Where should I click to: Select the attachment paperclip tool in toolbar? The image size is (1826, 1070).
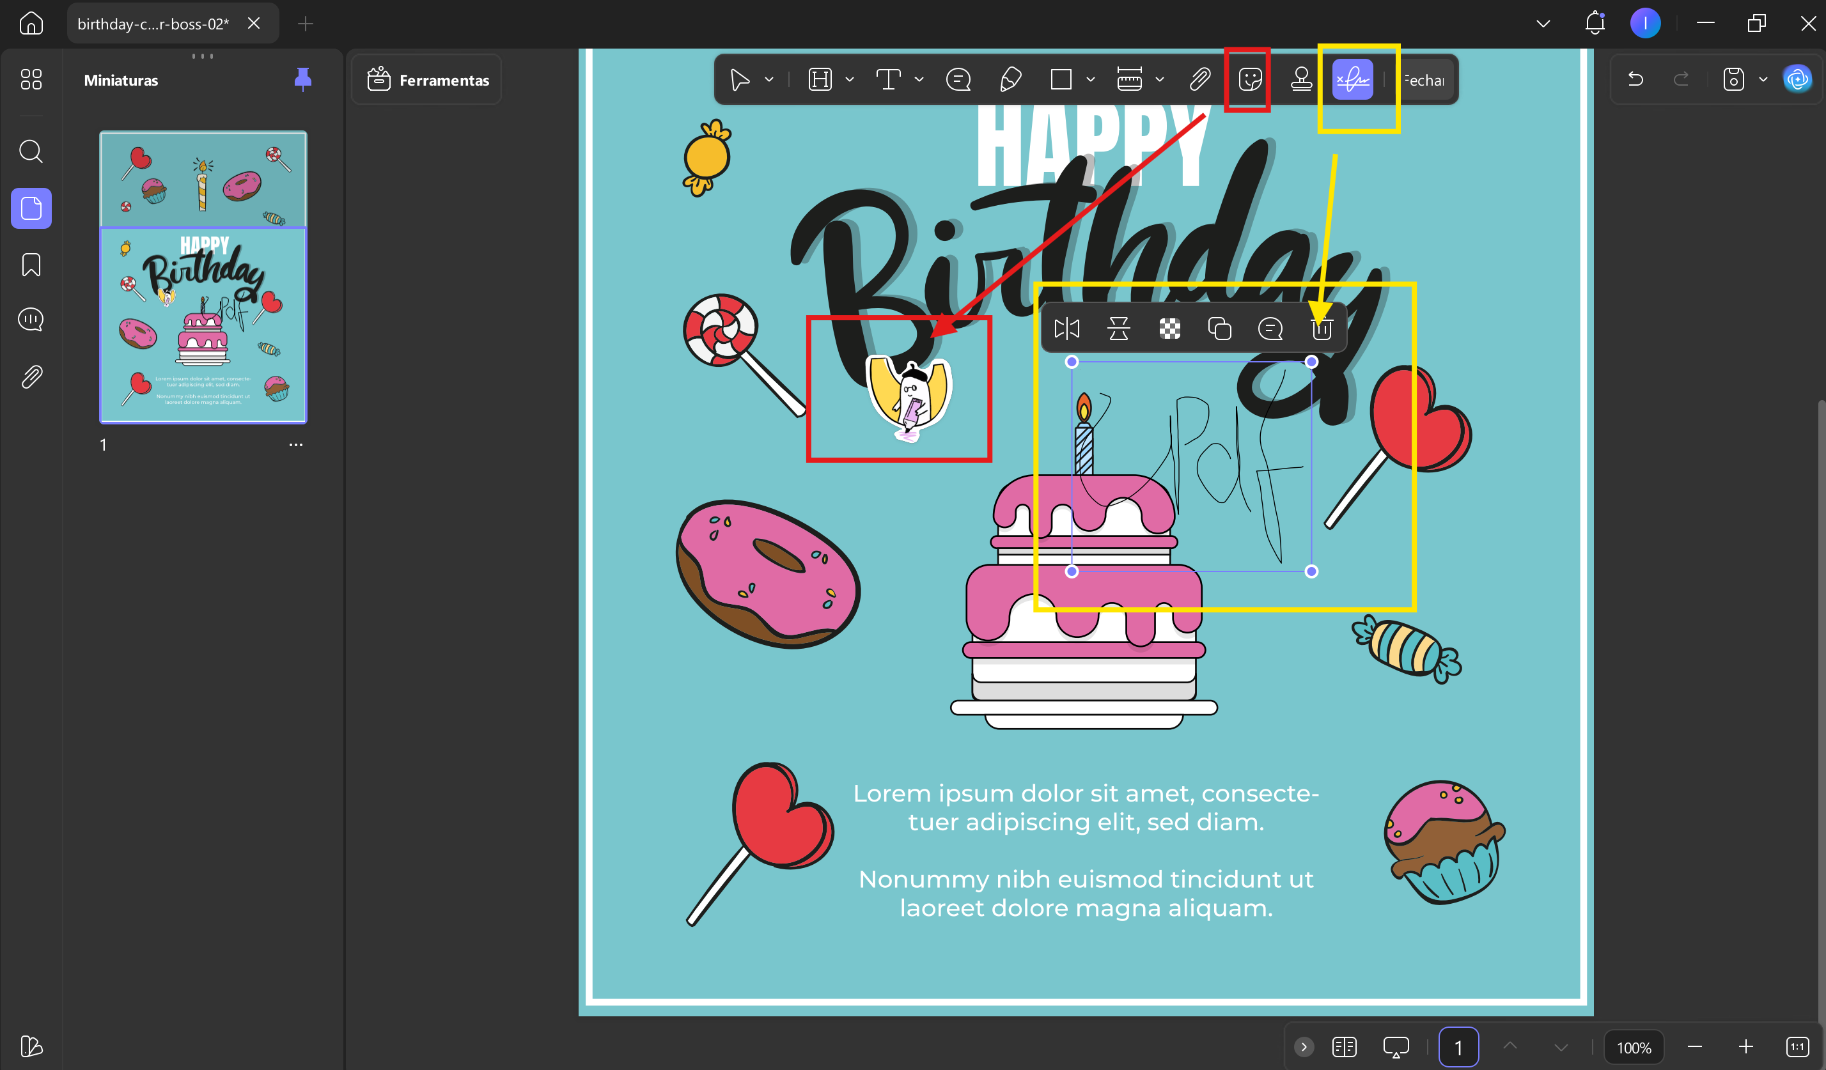point(1200,80)
